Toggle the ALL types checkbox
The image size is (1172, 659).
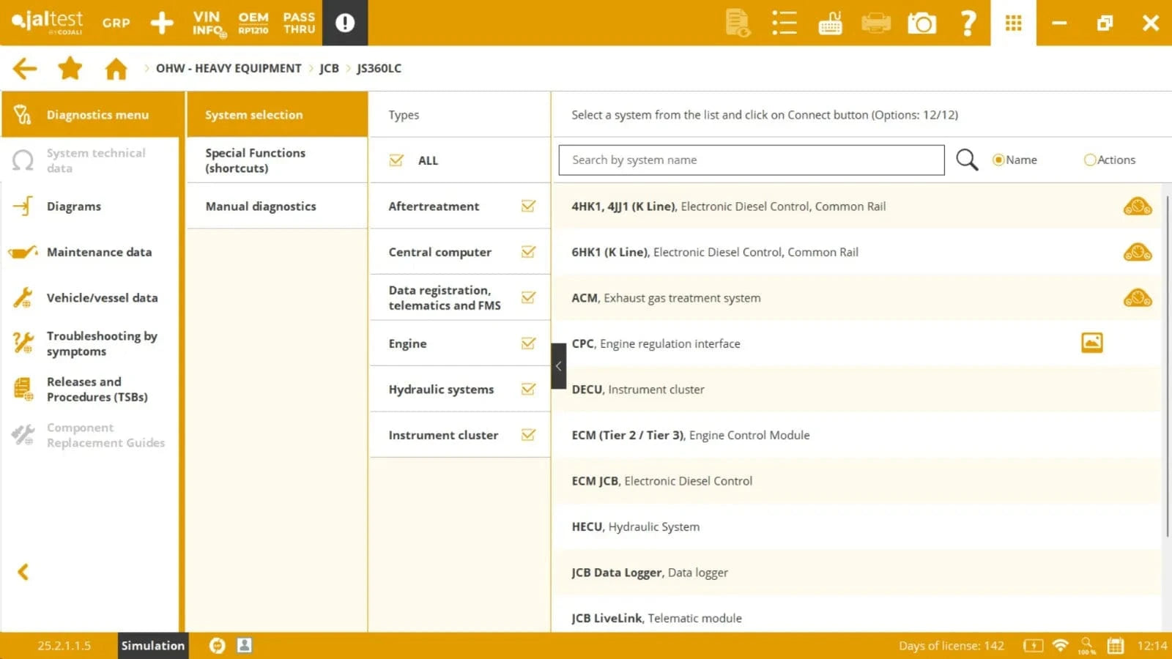coord(396,160)
